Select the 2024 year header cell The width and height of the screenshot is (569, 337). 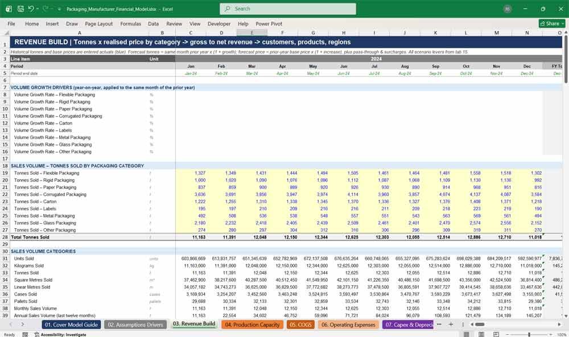tap(376, 59)
